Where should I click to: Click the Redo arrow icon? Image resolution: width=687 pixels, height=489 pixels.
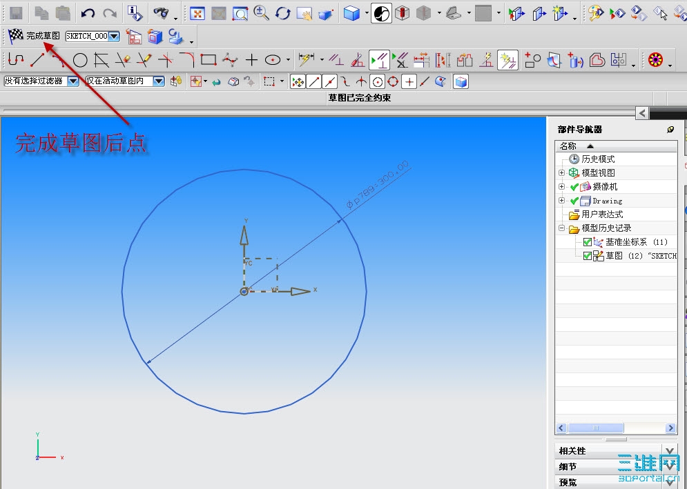[110, 13]
